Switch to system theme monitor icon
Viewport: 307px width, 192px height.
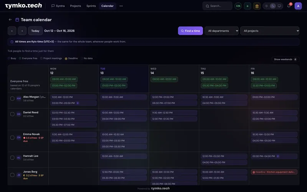[279, 6]
